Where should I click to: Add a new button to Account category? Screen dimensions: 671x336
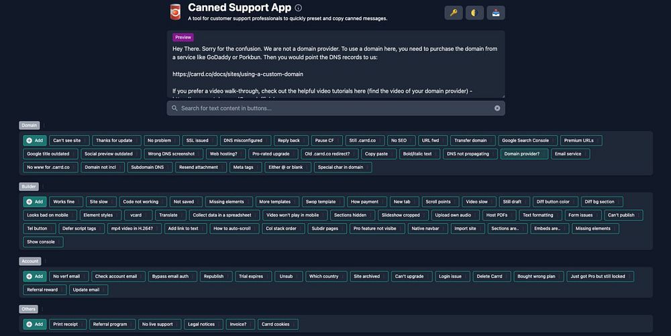tap(35, 276)
